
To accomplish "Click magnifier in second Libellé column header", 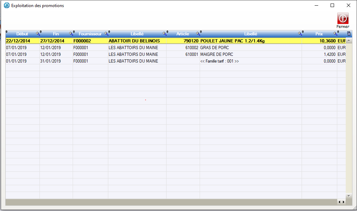I will 300,34.
